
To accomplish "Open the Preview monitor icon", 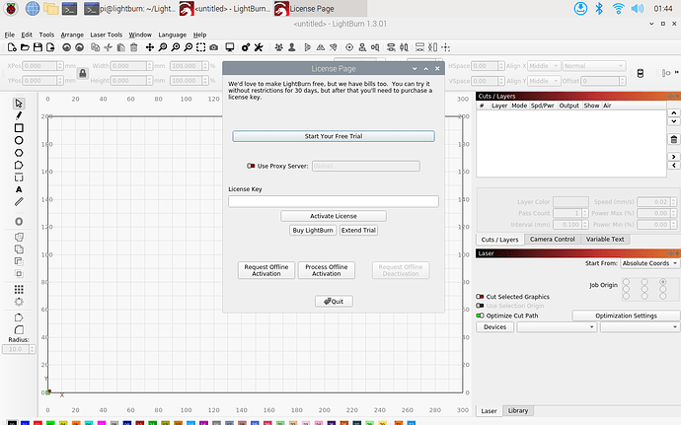I will [x=230, y=47].
